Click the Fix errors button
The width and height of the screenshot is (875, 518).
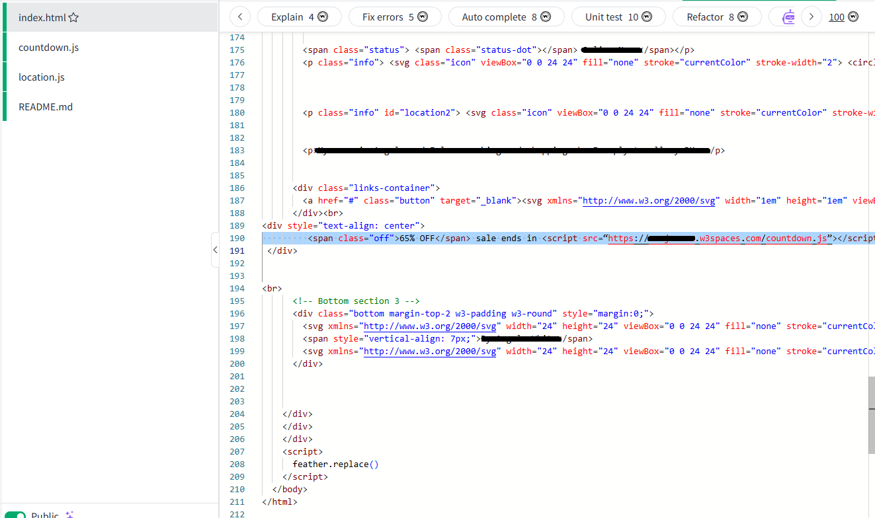click(394, 17)
